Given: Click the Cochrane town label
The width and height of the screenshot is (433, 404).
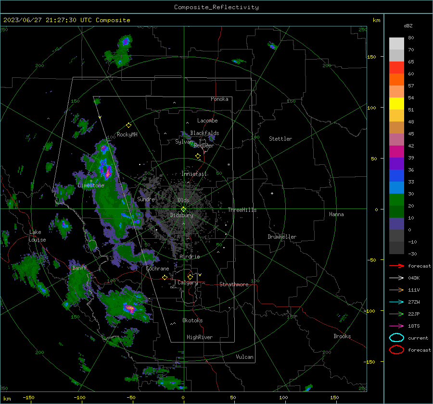Looking at the screenshot, I should 157,269.
